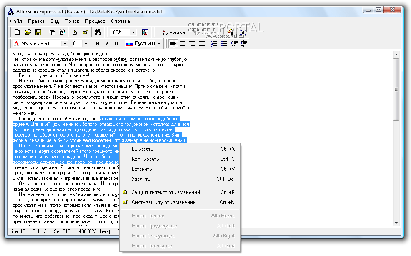
Task: Open the Процесс menu
Action: [95, 21]
